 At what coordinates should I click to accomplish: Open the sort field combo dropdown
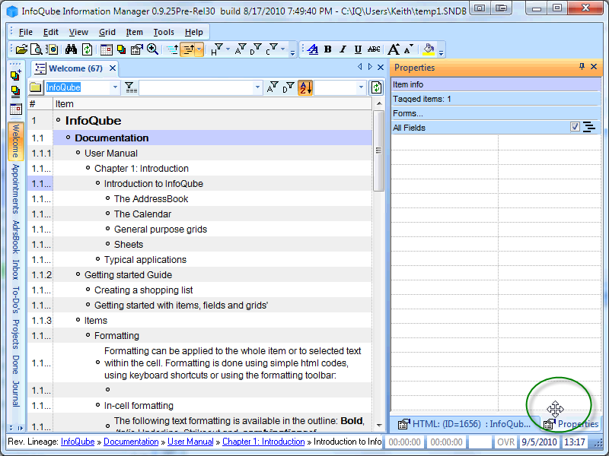361,87
